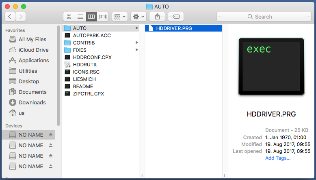Click the yellow minimize window button
Image resolution: width=316 pixels, height=180 pixels.
click(15, 6)
